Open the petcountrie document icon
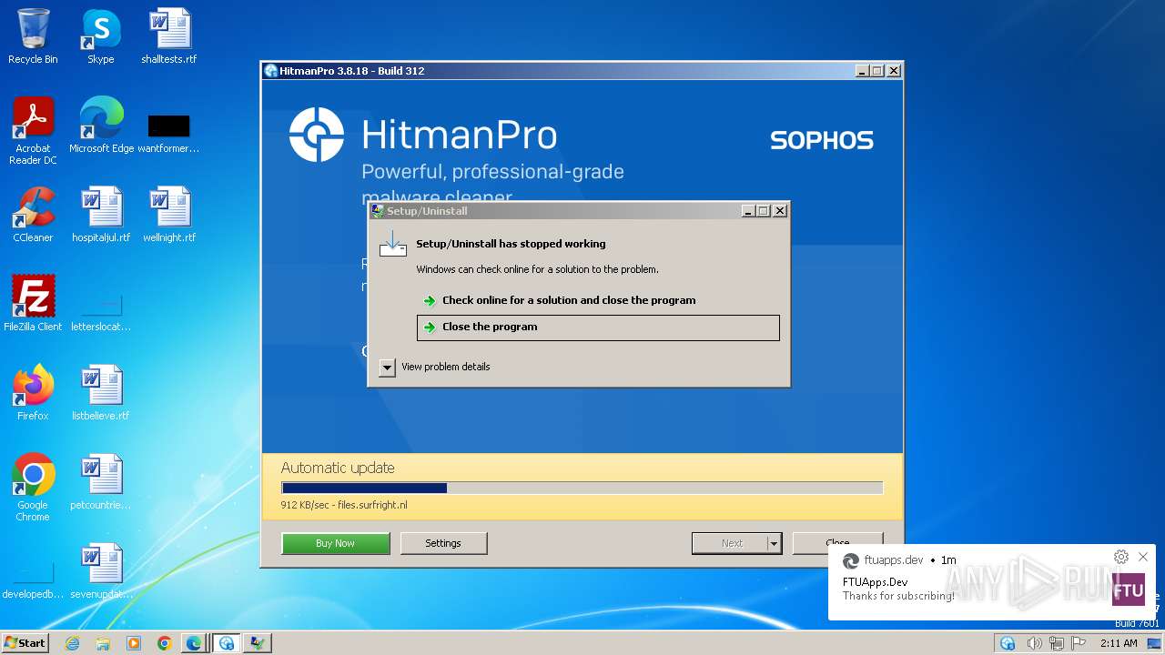This screenshot has width=1165, height=655. (101, 482)
